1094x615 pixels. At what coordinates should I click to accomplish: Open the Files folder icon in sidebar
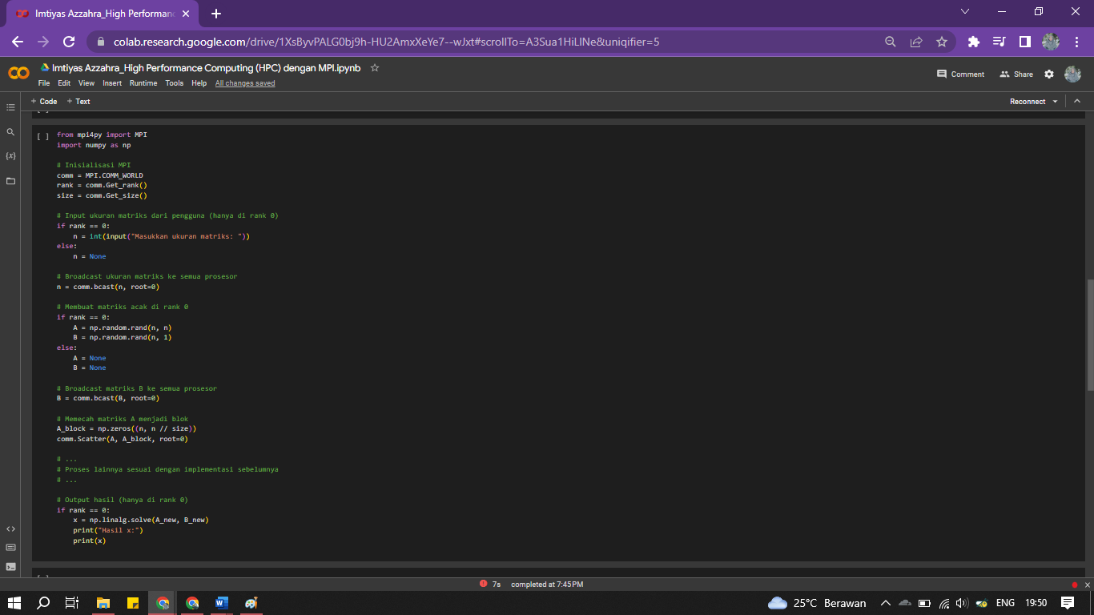click(x=10, y=181)
